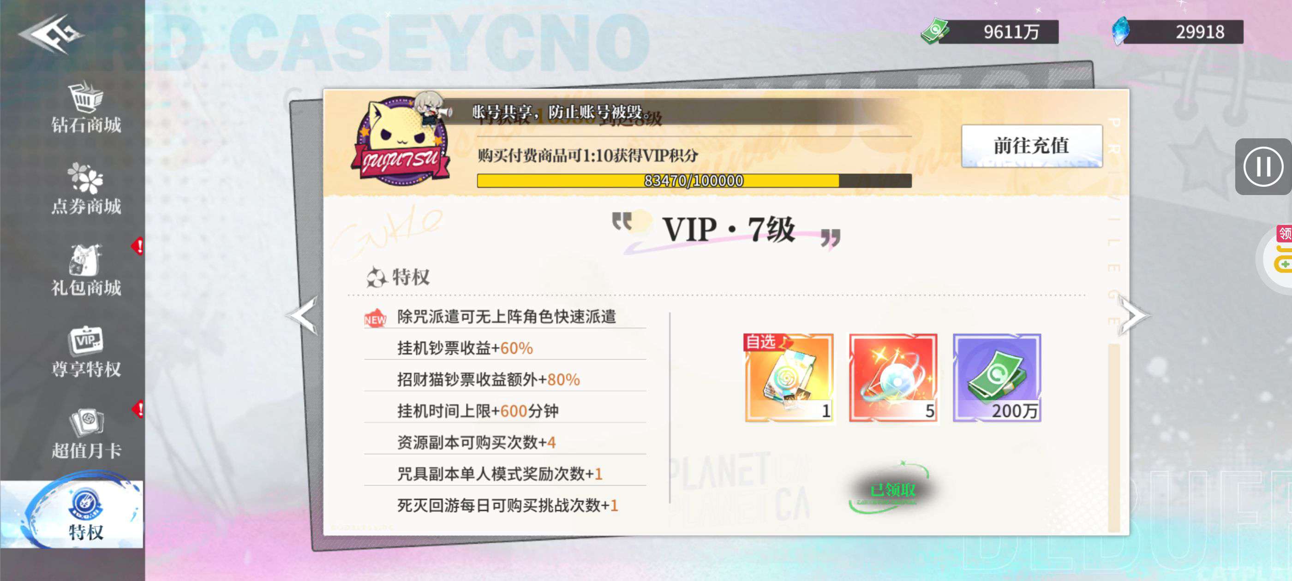Click the green cash currency icon
This screenshot has height=581, width=1292.
pos(934,31)
